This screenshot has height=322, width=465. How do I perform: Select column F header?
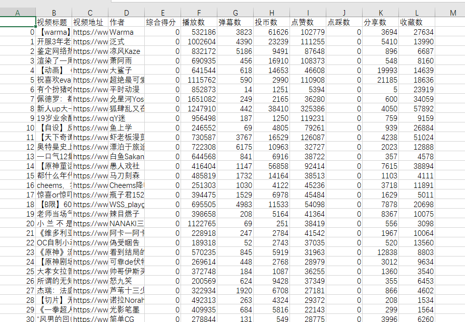pyautogui.click(x=199, y=13)
